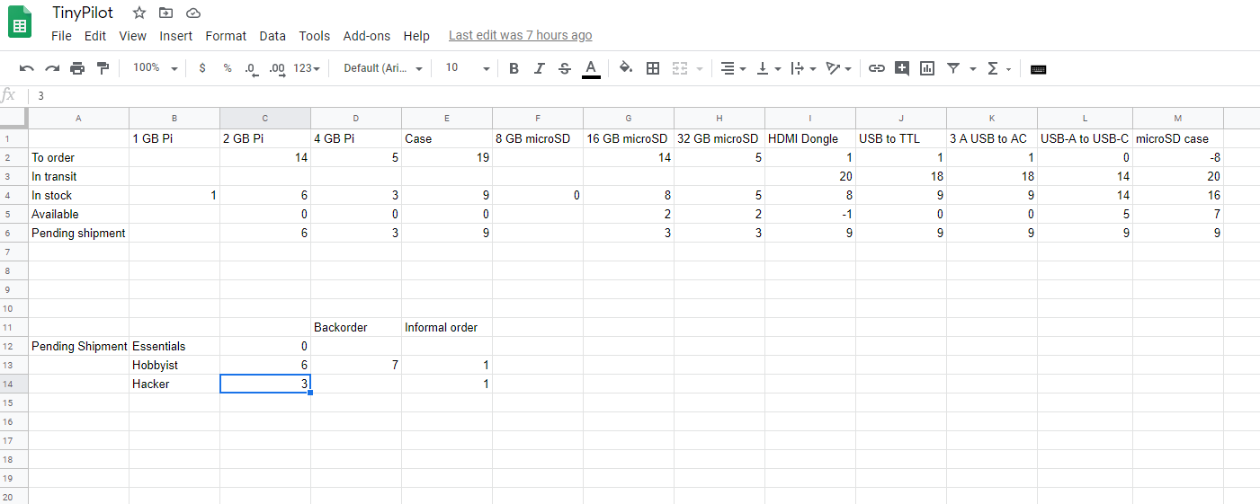The width and height of the screenshot is (1260, 504).
Task: Open the functions sigma menu
Action: point(999,68)
